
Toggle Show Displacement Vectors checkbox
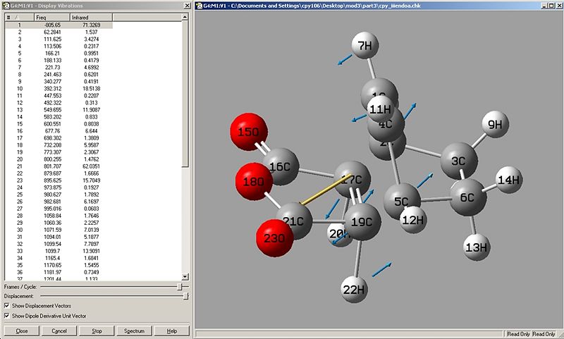[x=7, y=306]
